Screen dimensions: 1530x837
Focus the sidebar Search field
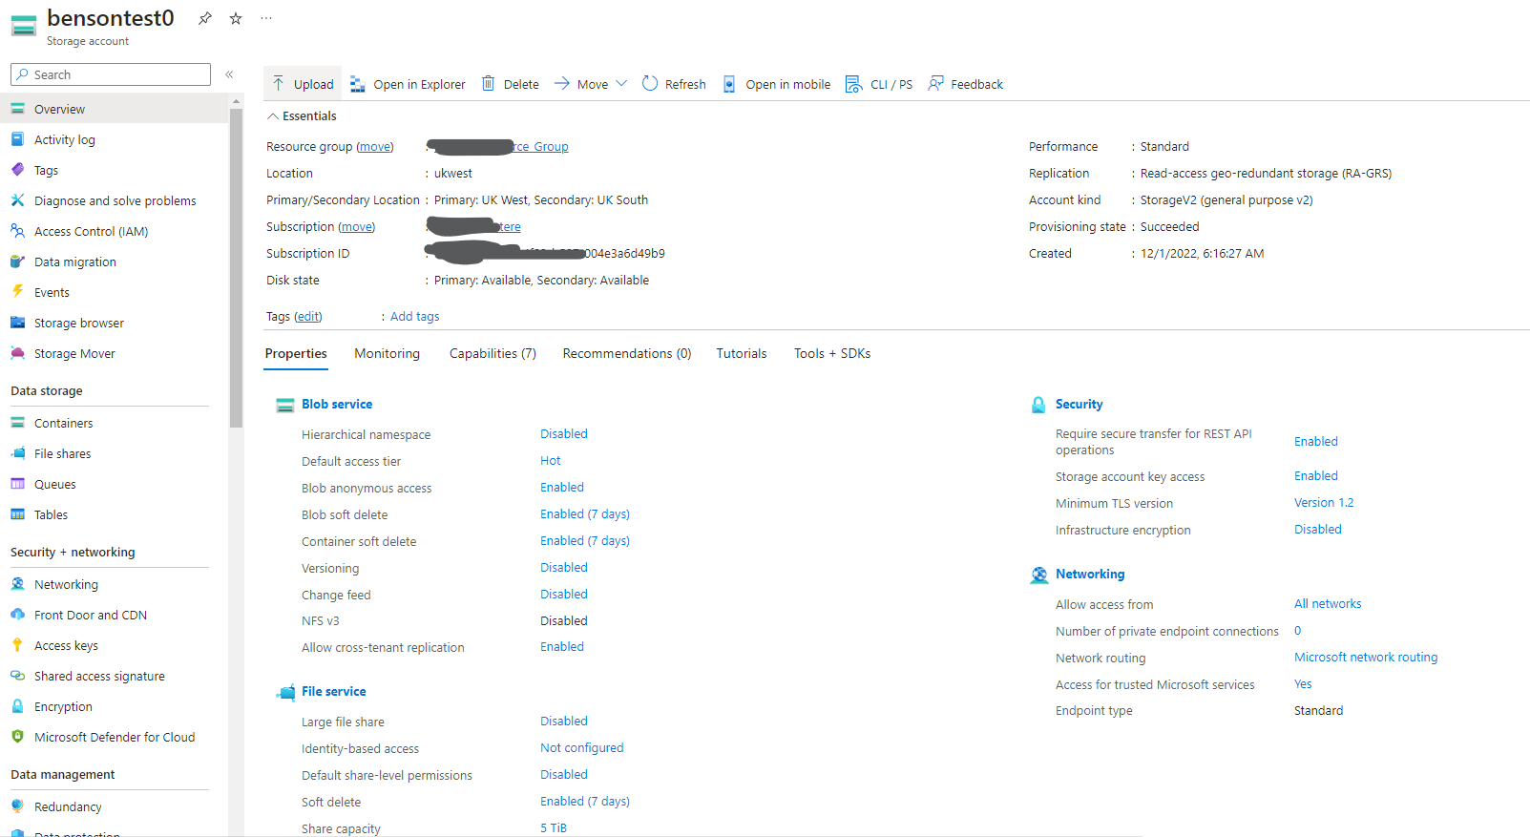[111, 74]
